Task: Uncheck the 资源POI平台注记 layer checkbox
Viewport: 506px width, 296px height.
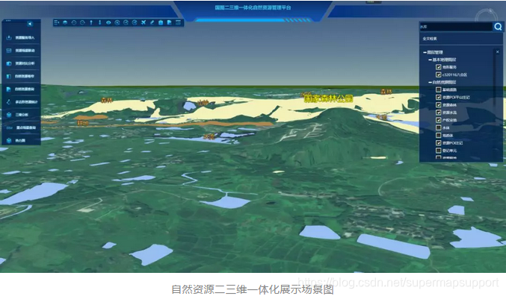Action: tap(439, 97)
